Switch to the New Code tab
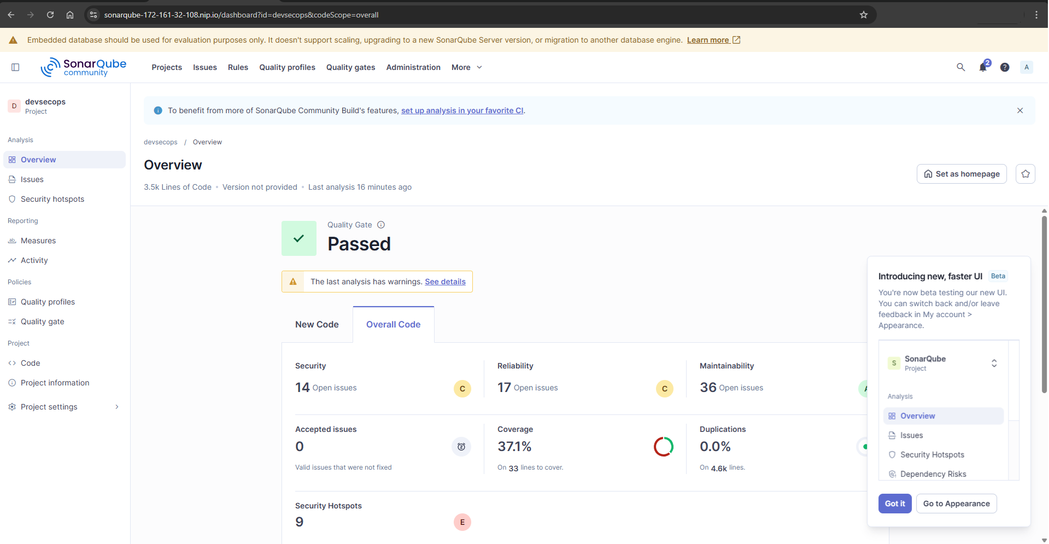This screenshot has width=1049, height=544. (317, 324)
